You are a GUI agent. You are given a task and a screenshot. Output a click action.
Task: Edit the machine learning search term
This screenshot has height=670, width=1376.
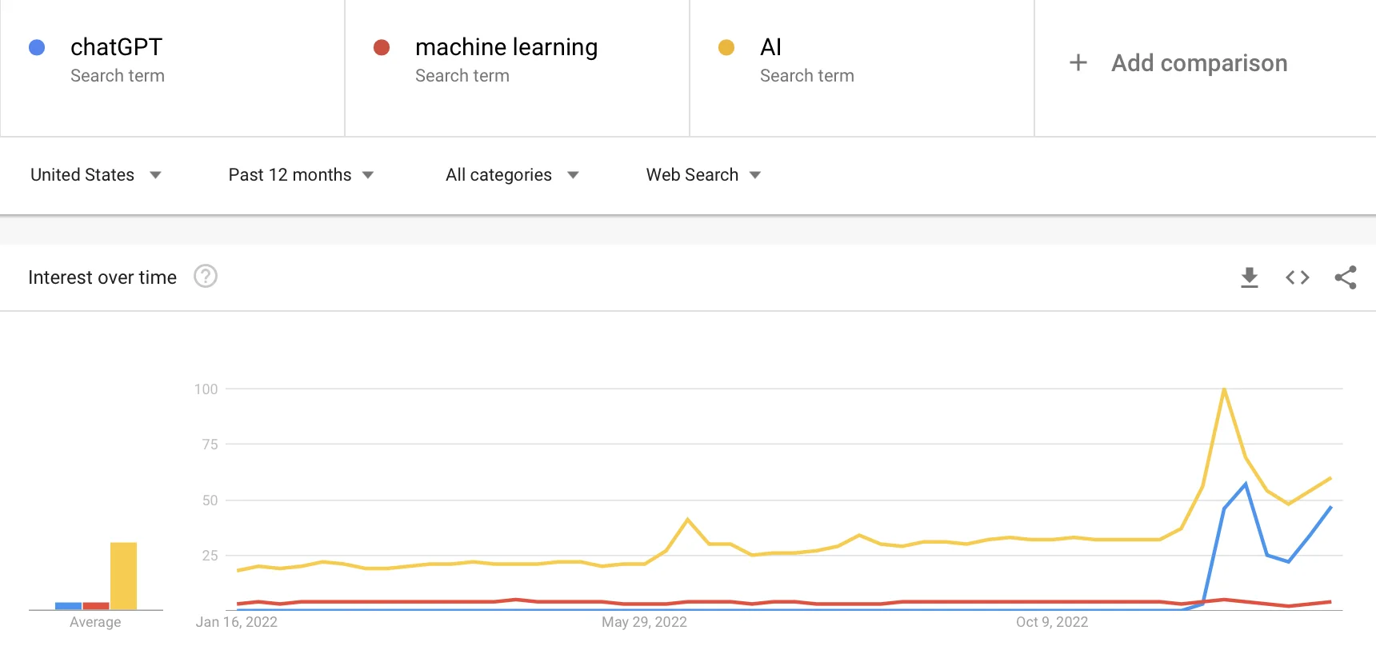pos(506,48)
